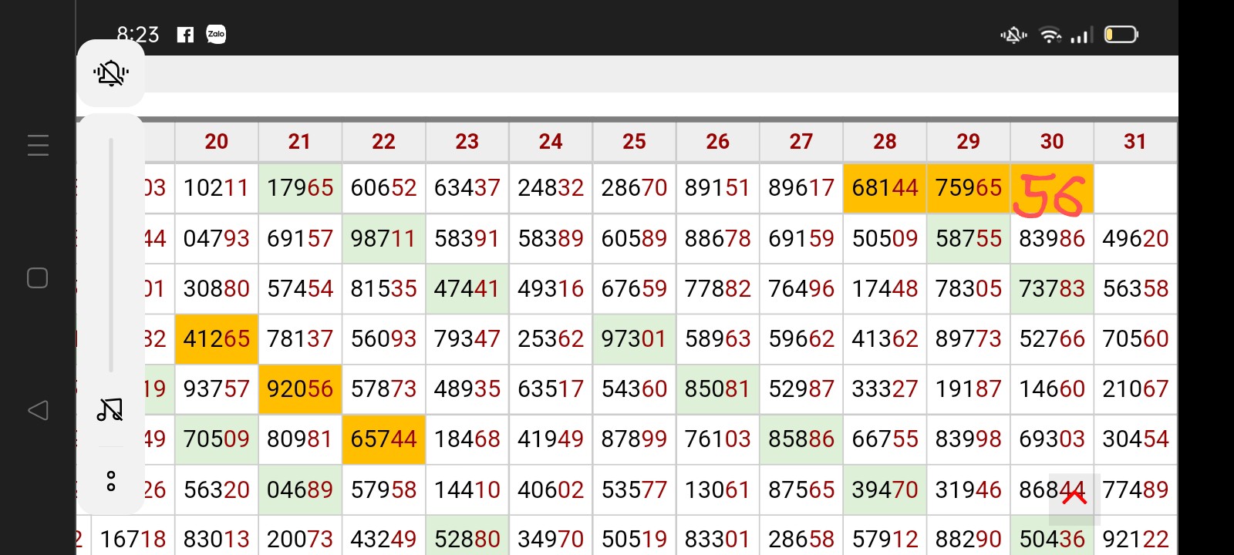The height and width of the screenshot is (555, 1234).
Task: Select column header 30
Action: pos(1052,142)
